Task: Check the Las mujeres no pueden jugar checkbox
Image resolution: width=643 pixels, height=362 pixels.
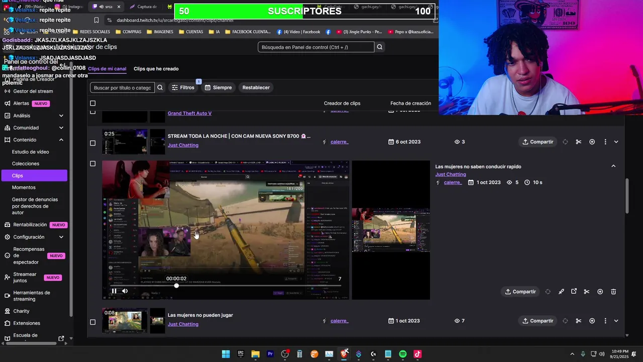Action: click(x=92, y=322)
